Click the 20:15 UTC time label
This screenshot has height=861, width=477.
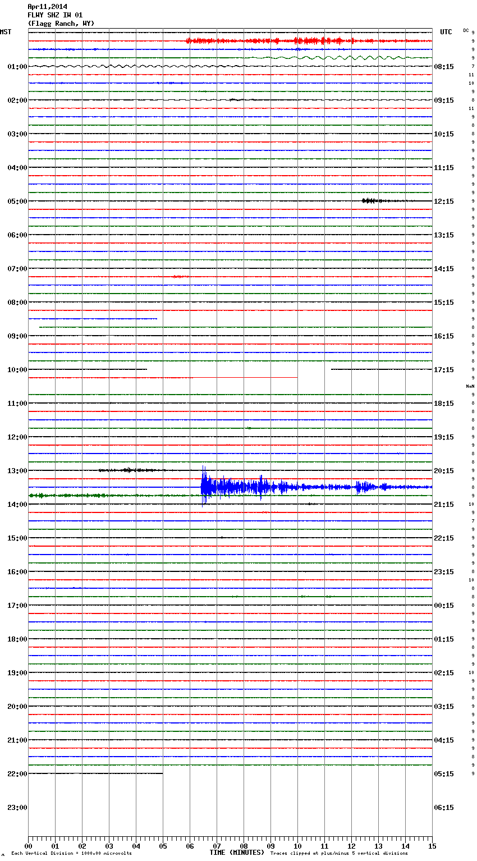point(444,471)
